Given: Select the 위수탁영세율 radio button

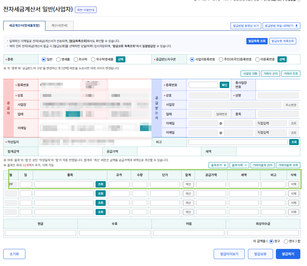Looking at the screenshot, I should point(93,59).
